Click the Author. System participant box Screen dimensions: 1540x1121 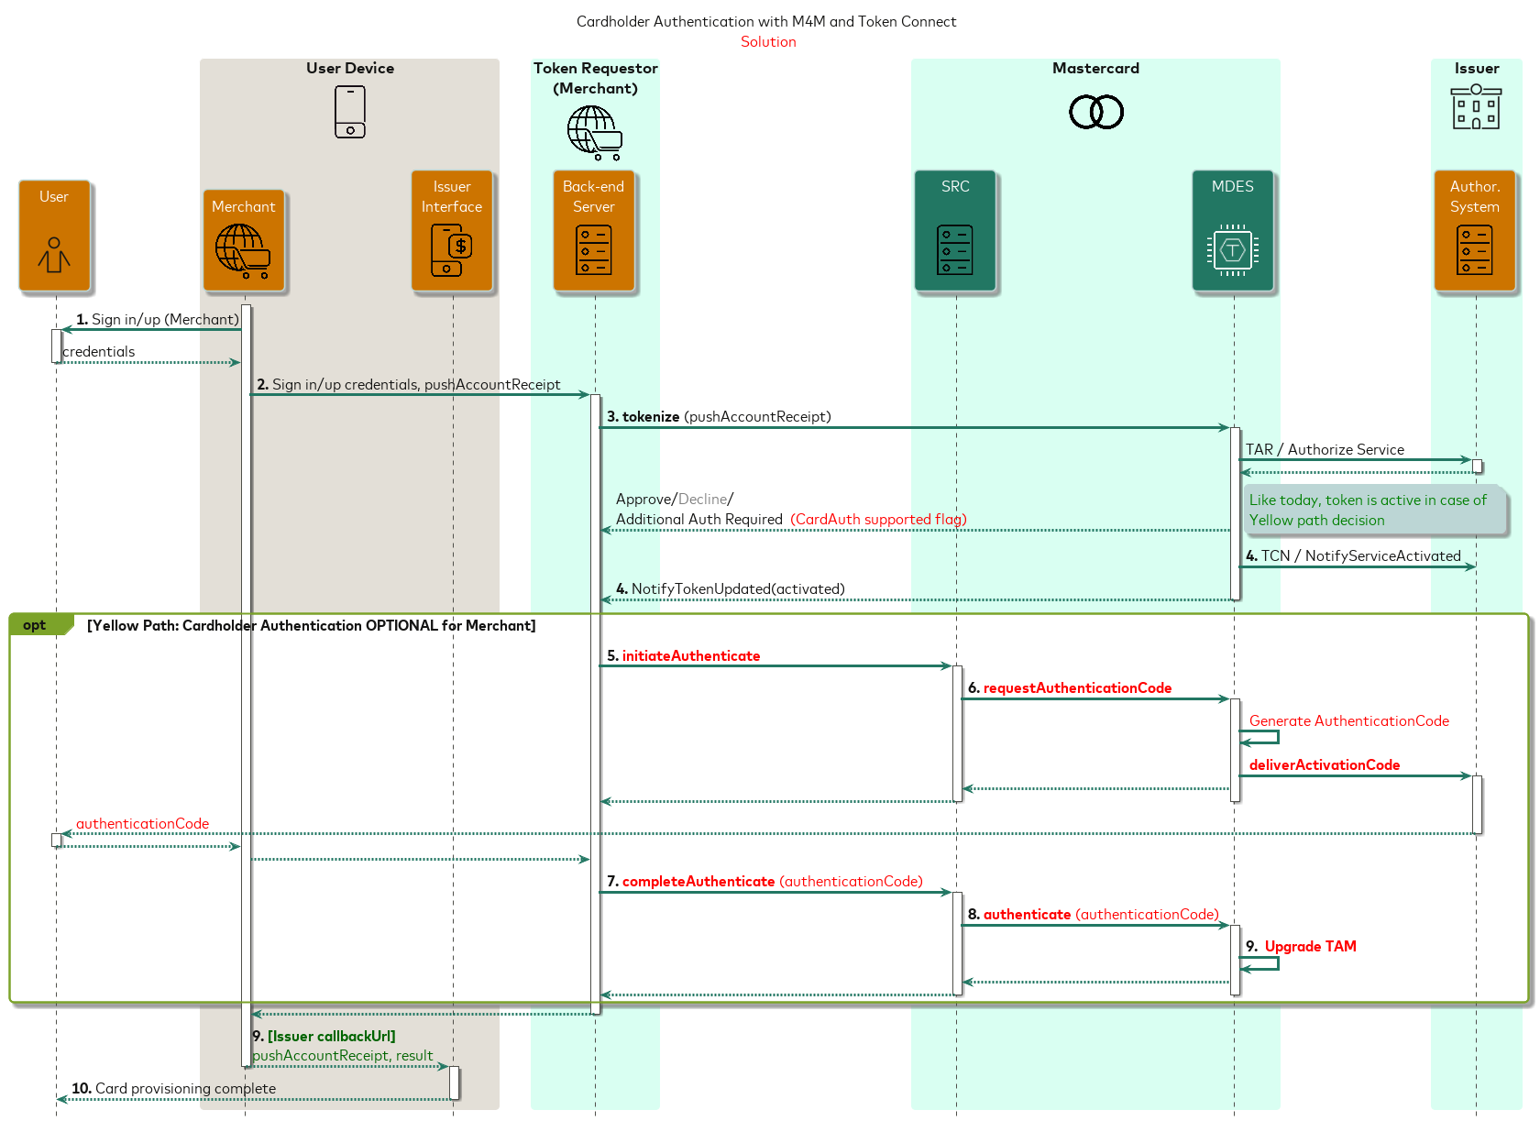pos(1474,231)
